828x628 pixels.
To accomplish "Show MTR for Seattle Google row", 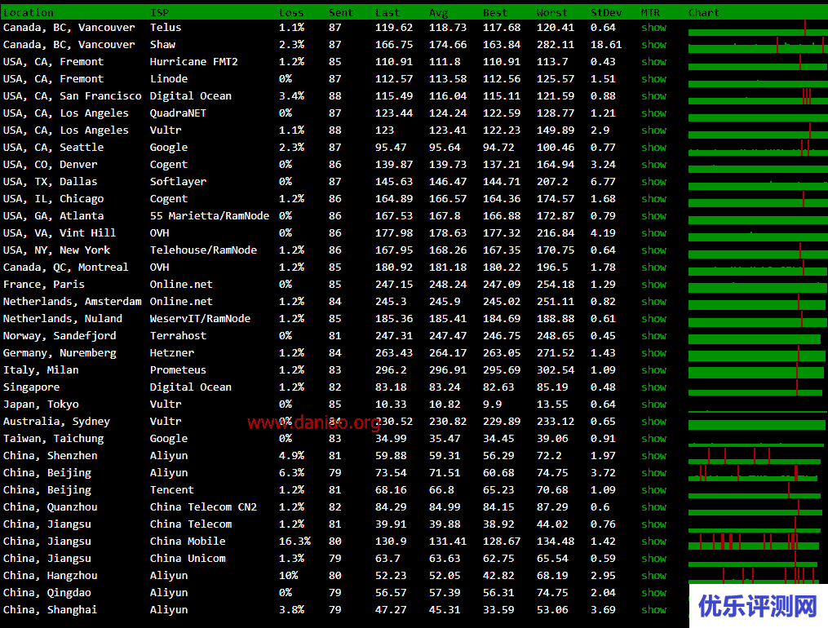I will [653, 148].
